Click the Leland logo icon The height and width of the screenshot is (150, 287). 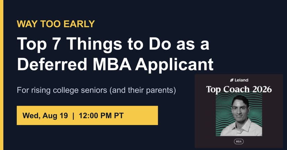click(x=232, y=80)
